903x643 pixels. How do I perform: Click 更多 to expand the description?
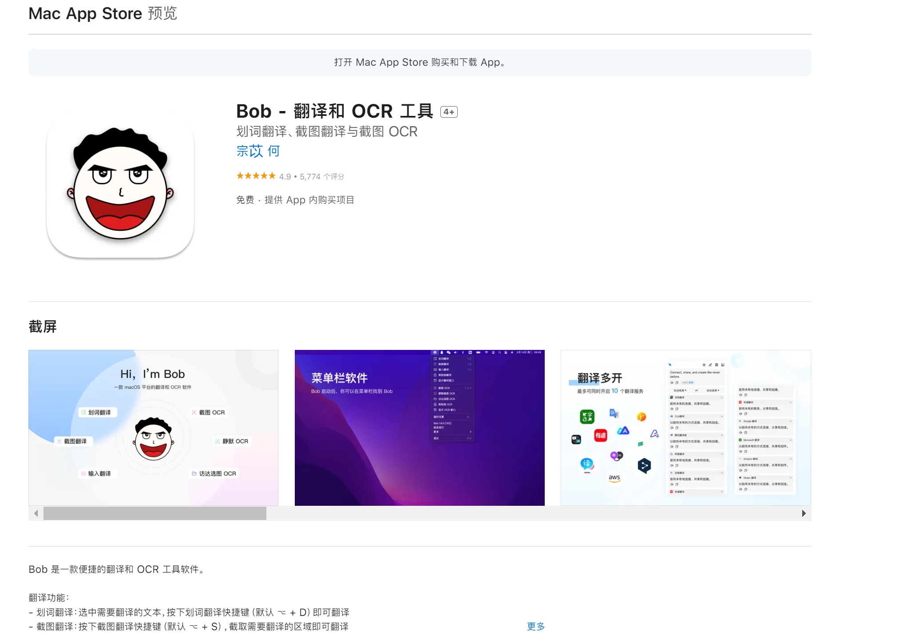(x=535, y=627)
